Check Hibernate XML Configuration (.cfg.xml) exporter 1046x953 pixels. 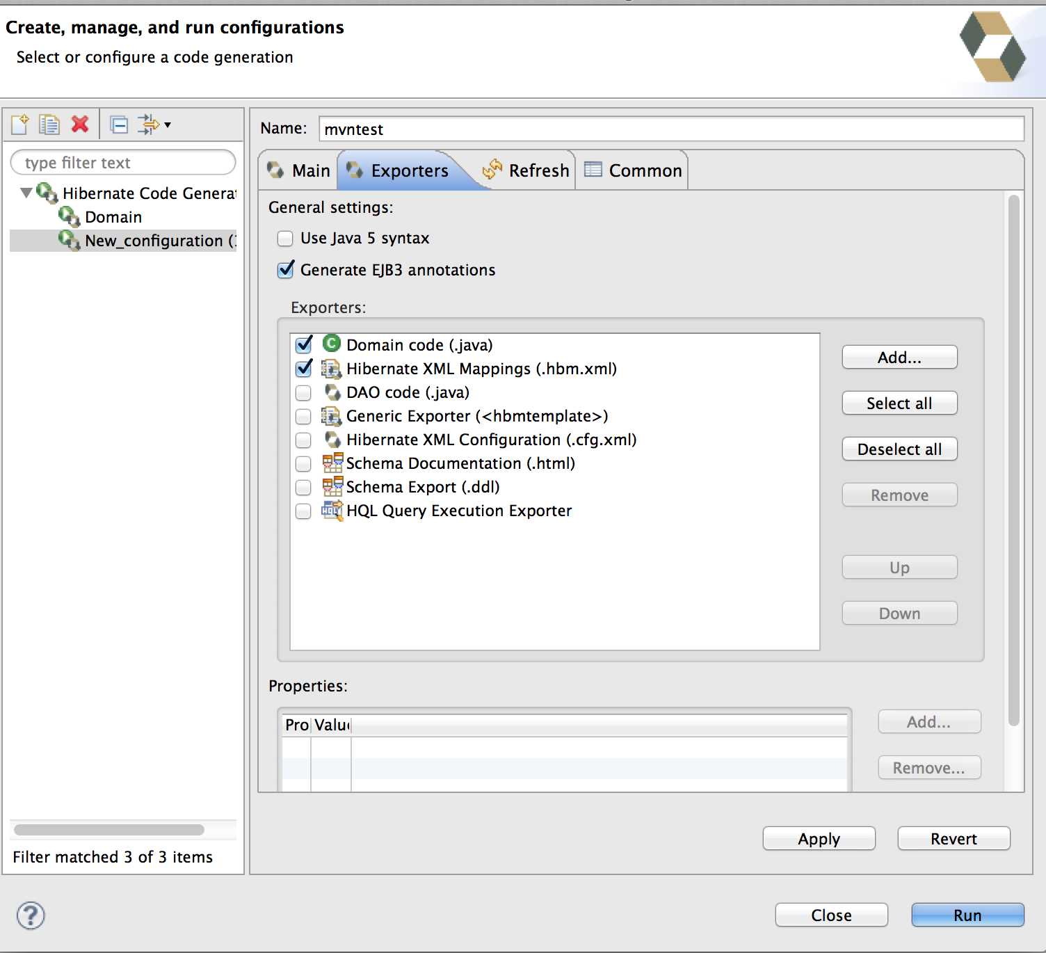point(303,440)
